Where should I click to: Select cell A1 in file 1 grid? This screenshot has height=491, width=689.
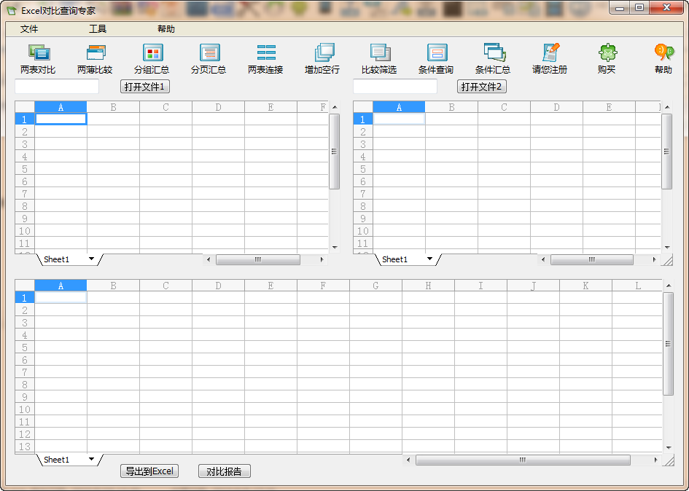(x=61, y=119)
